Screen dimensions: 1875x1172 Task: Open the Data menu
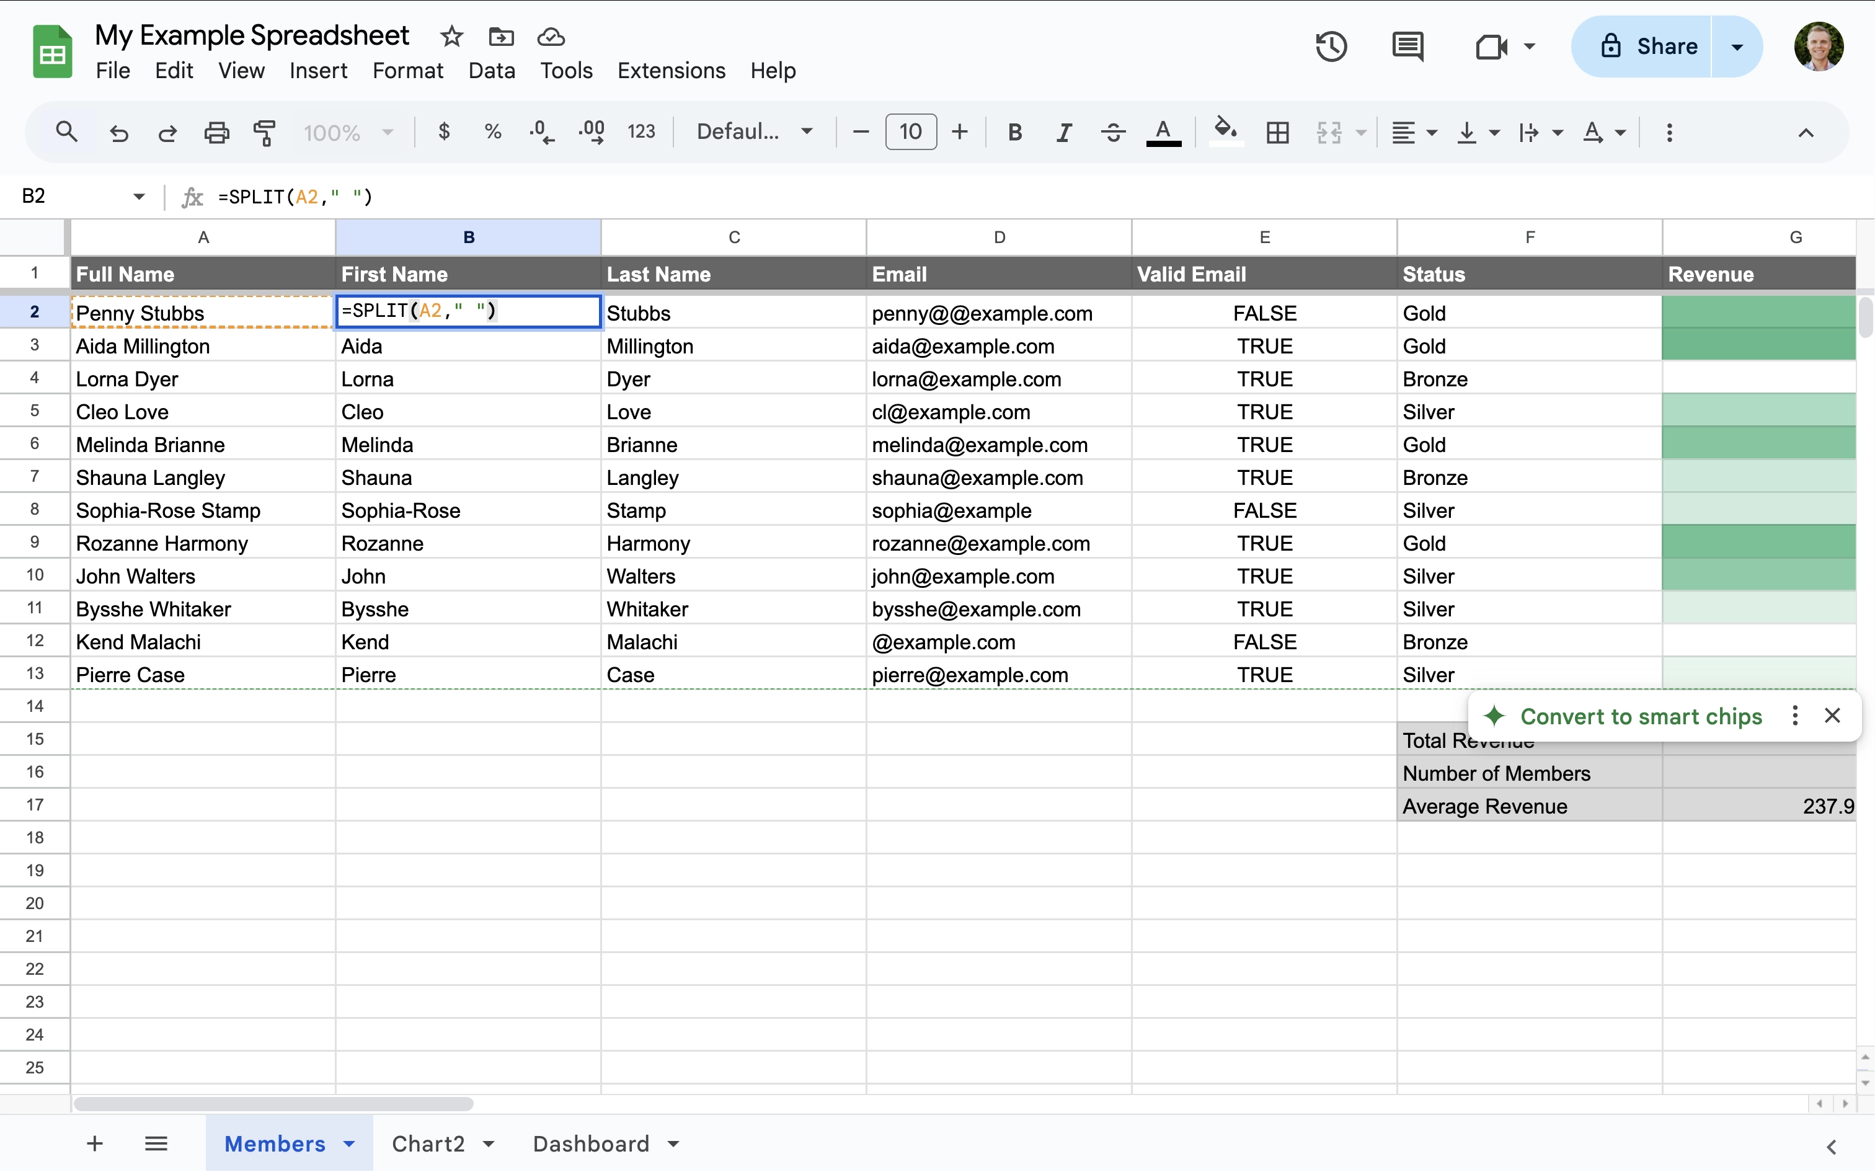(x=491, y=71)
